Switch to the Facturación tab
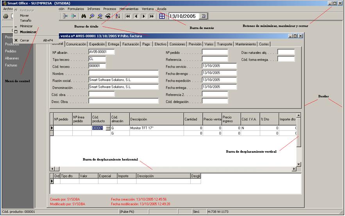This screenshot has height=216, width=345. (x=130, y=45)
